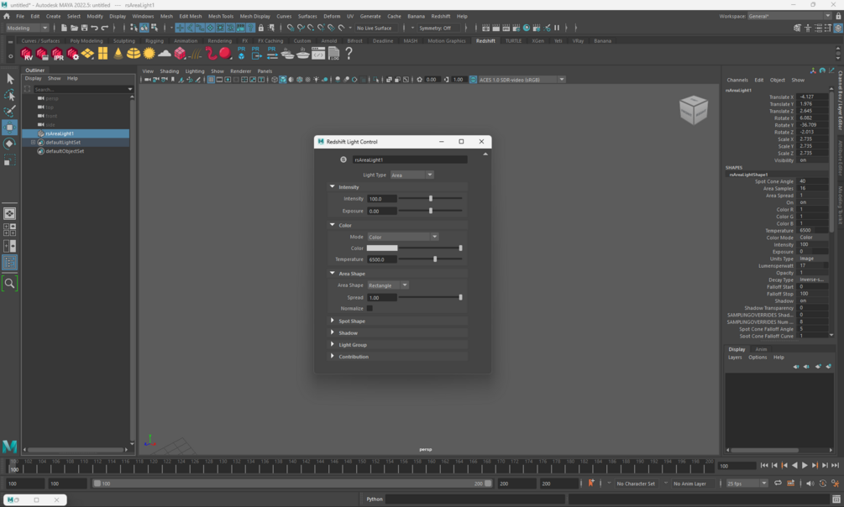
Task: Expand the Spot Shape section
Action: (x=332, y=321)
